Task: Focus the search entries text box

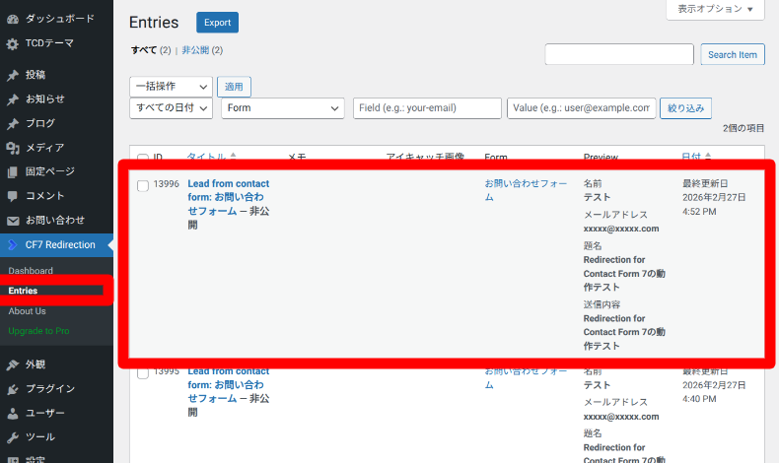Action: coord(619,54)
